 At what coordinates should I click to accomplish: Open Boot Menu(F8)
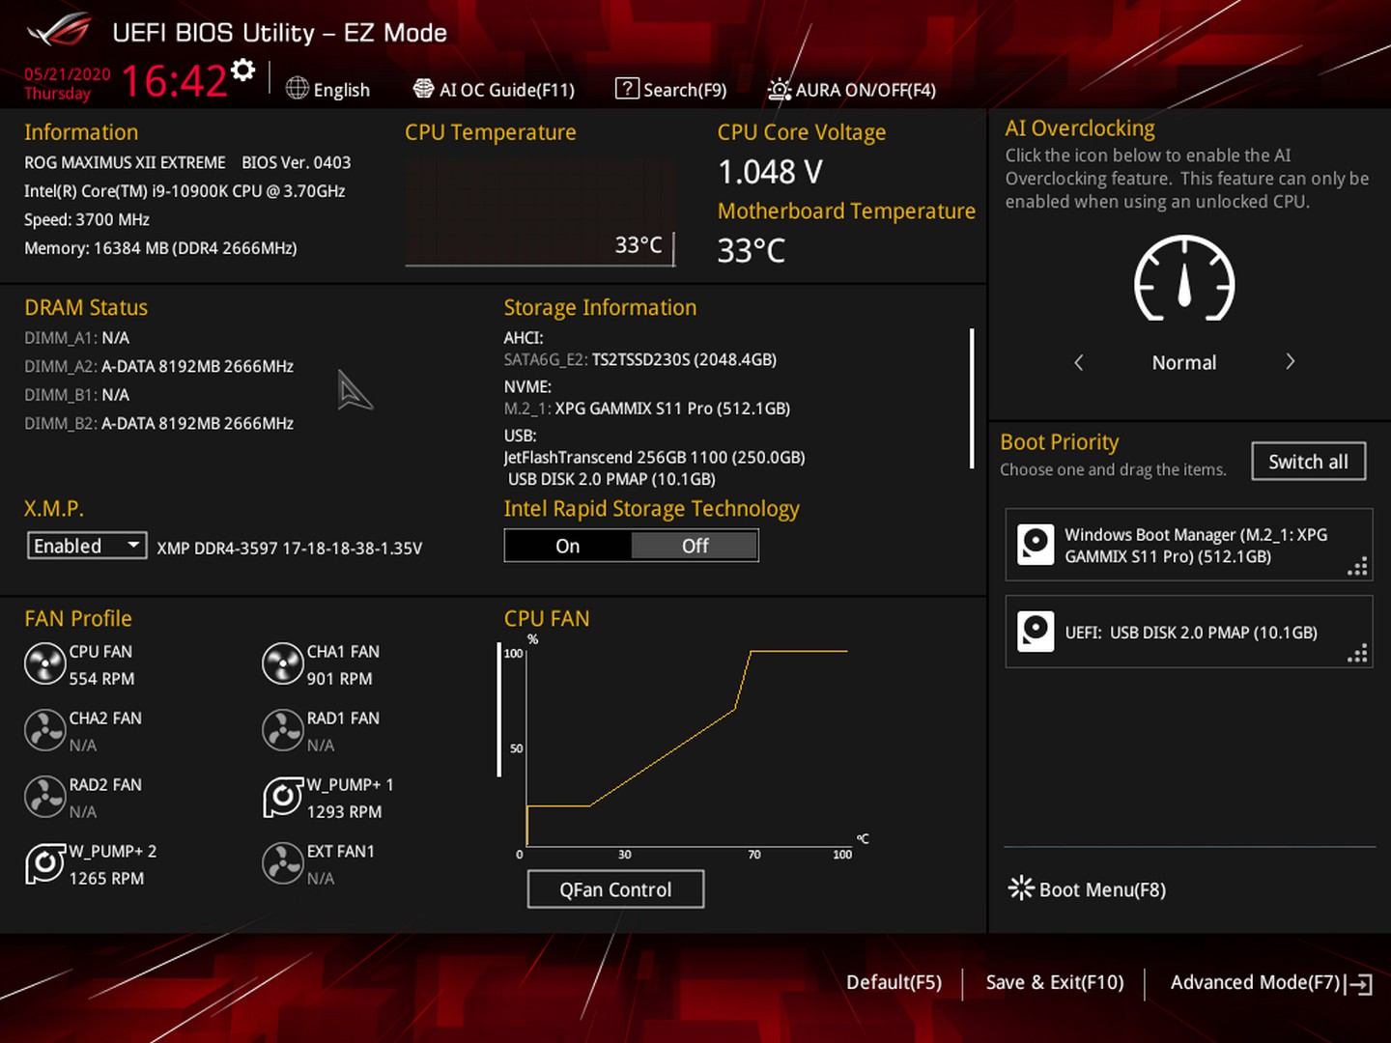click(x=1088, y=888)
